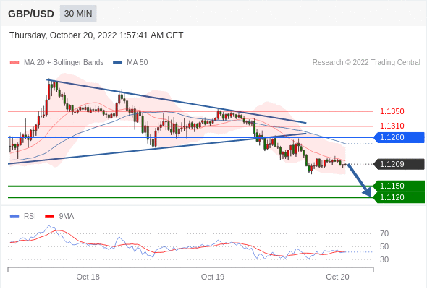
Task: Click the chart date and time text
Action: [96, 35]
